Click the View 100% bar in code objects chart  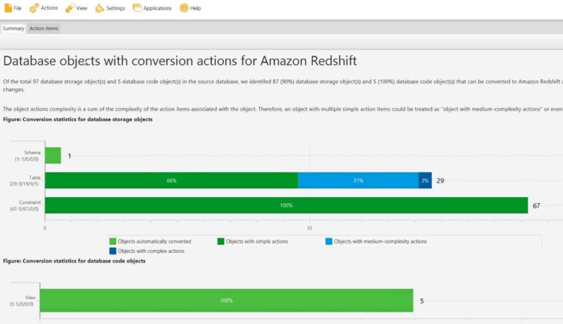227,300
